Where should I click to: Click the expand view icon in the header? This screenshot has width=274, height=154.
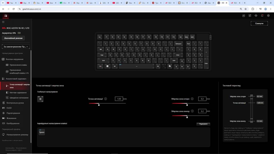250,15
